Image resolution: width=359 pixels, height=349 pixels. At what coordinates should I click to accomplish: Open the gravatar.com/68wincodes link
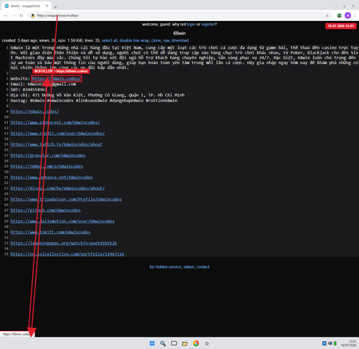pos(48,156)
